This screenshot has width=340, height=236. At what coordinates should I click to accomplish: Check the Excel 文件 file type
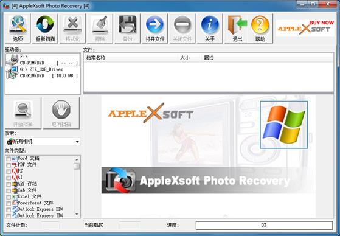pyautogui.click(x=9, y=197)
